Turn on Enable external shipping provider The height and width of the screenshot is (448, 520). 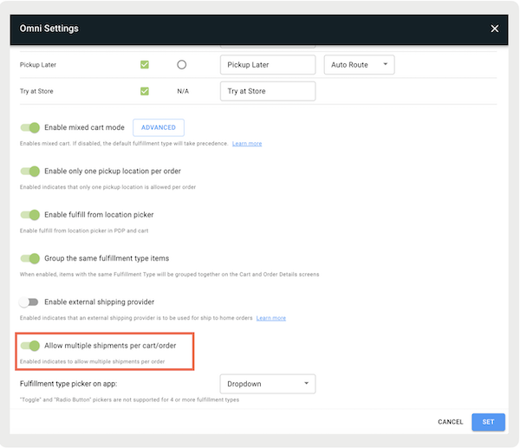29,302
